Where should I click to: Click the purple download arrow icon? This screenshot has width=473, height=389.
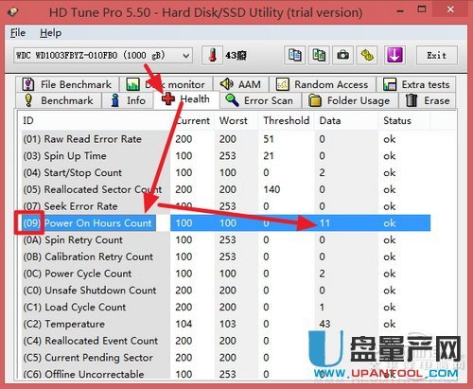(x=394, y=56)
